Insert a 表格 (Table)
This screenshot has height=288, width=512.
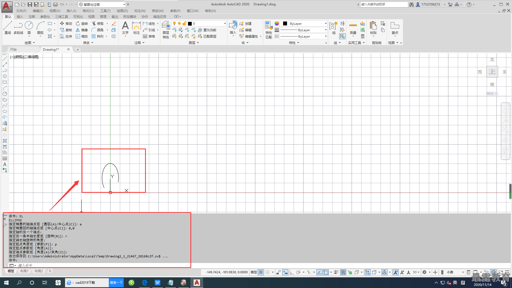coord(149,36)
